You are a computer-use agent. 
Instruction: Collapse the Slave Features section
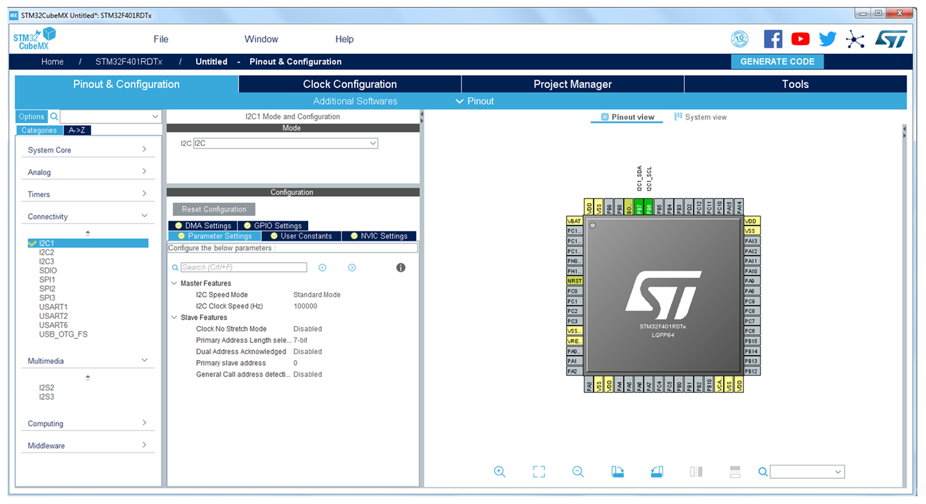click(x=174, y=318)
